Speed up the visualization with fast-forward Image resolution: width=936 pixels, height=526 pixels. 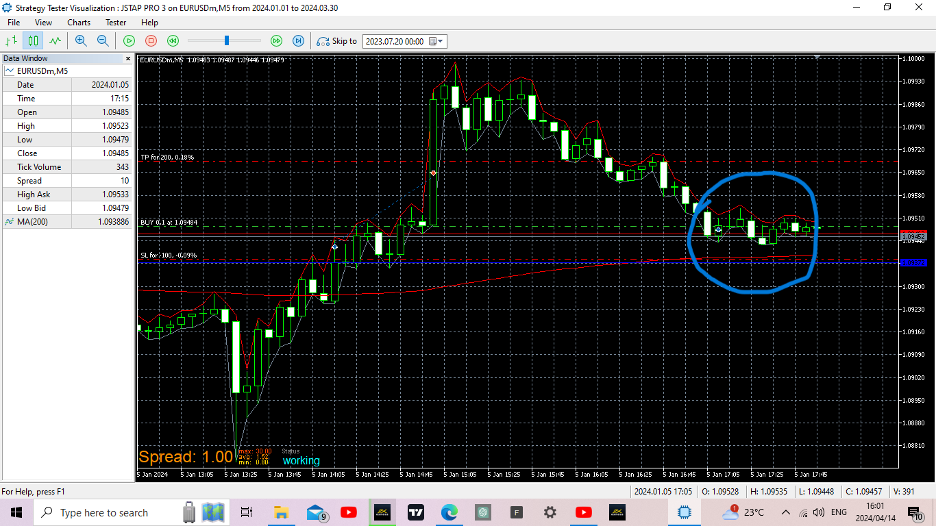pyautogui.click(x=276, y=40)
